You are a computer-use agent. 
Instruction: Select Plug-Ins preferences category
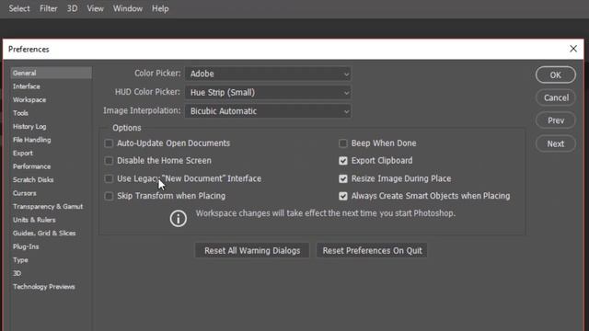click(26, 246)
